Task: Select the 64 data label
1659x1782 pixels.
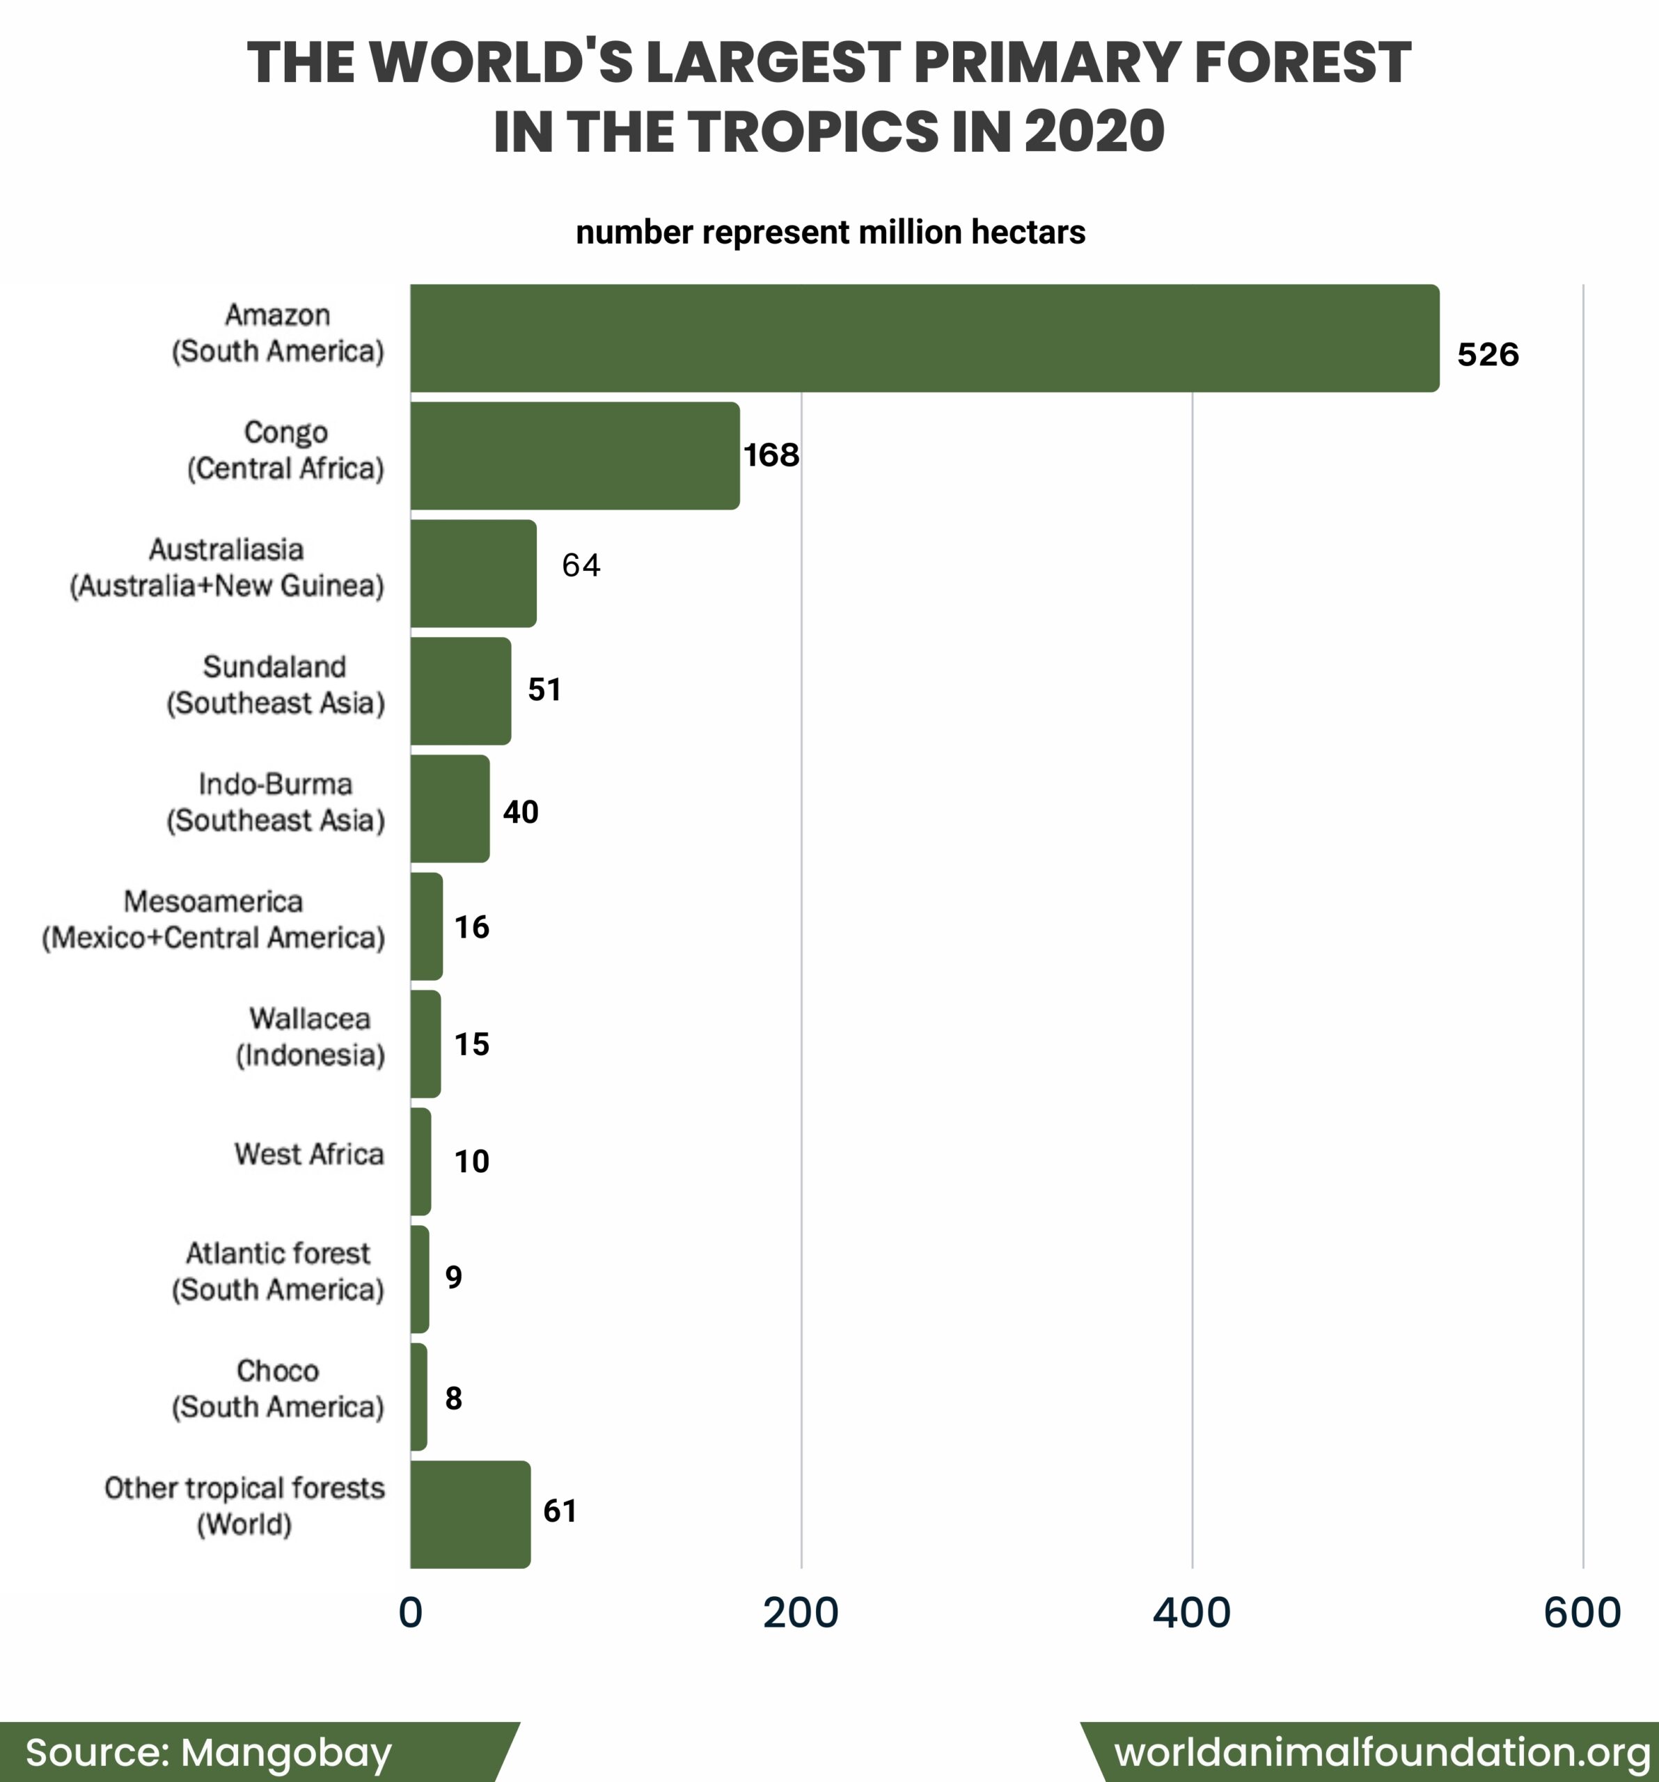Action: pos(581,565)
